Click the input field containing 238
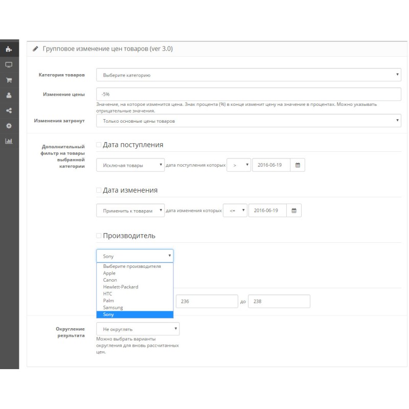 pyautogui.click(x=279, y=301)
